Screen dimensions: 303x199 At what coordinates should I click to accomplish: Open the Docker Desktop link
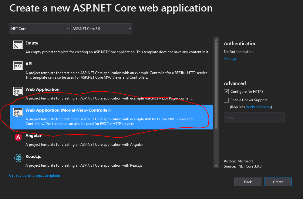[258, 107]
